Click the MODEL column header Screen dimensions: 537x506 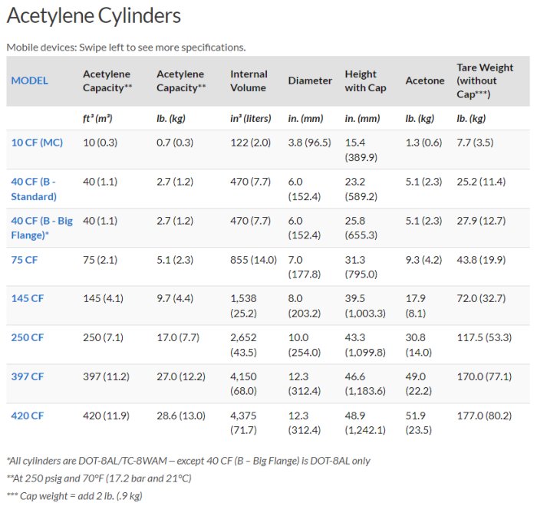(30, 80)
